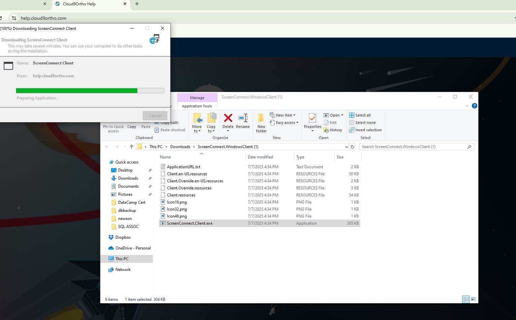Click the Chrome address bar URL

click(x=43, y=18)
